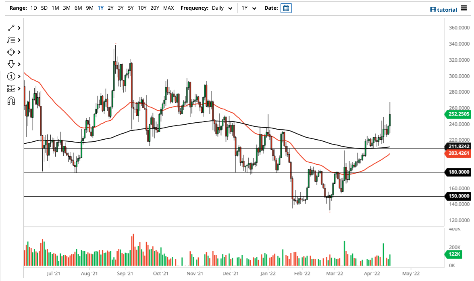Screen dimensions: 474x281
Task: Open the indicator settings tool
Action: pos(11,88)
